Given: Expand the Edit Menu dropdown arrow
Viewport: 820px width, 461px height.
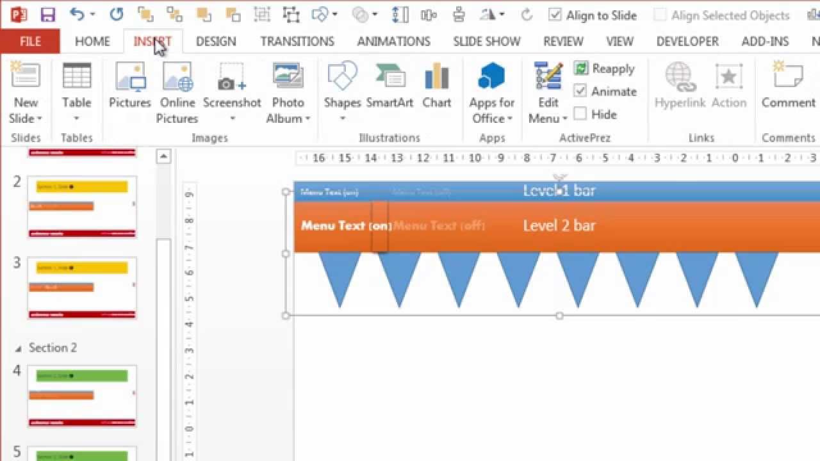Looking at the screenshot, I should (564, 119).
